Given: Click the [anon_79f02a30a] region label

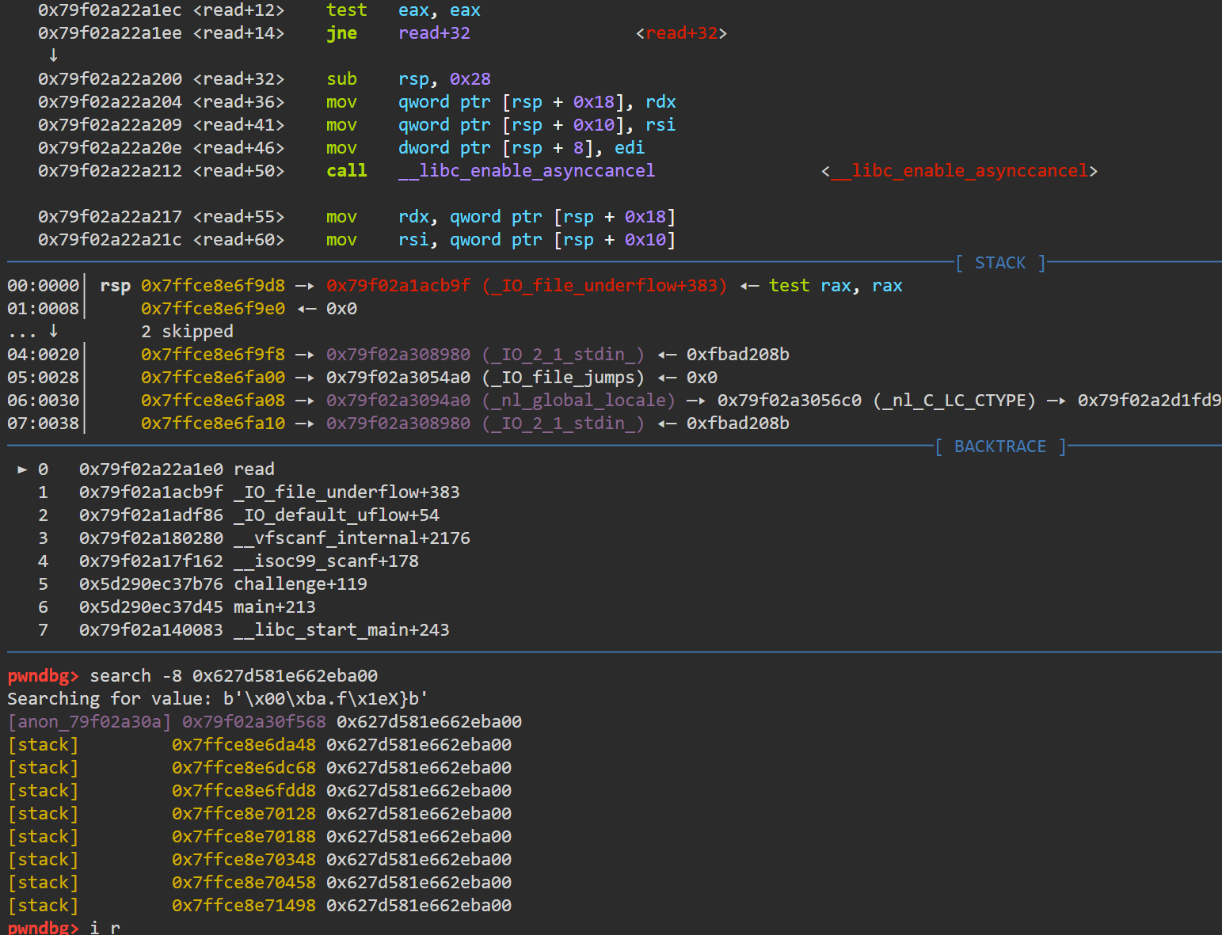Looking at the screenshot, I should pyautogui.click(x=89, y=722).
